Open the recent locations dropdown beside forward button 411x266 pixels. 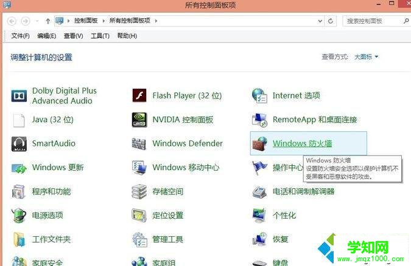click(37, 21)
